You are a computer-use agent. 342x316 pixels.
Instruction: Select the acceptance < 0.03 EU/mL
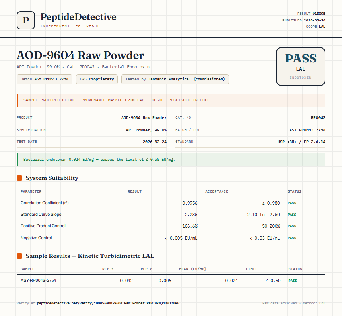click(264, 238)
